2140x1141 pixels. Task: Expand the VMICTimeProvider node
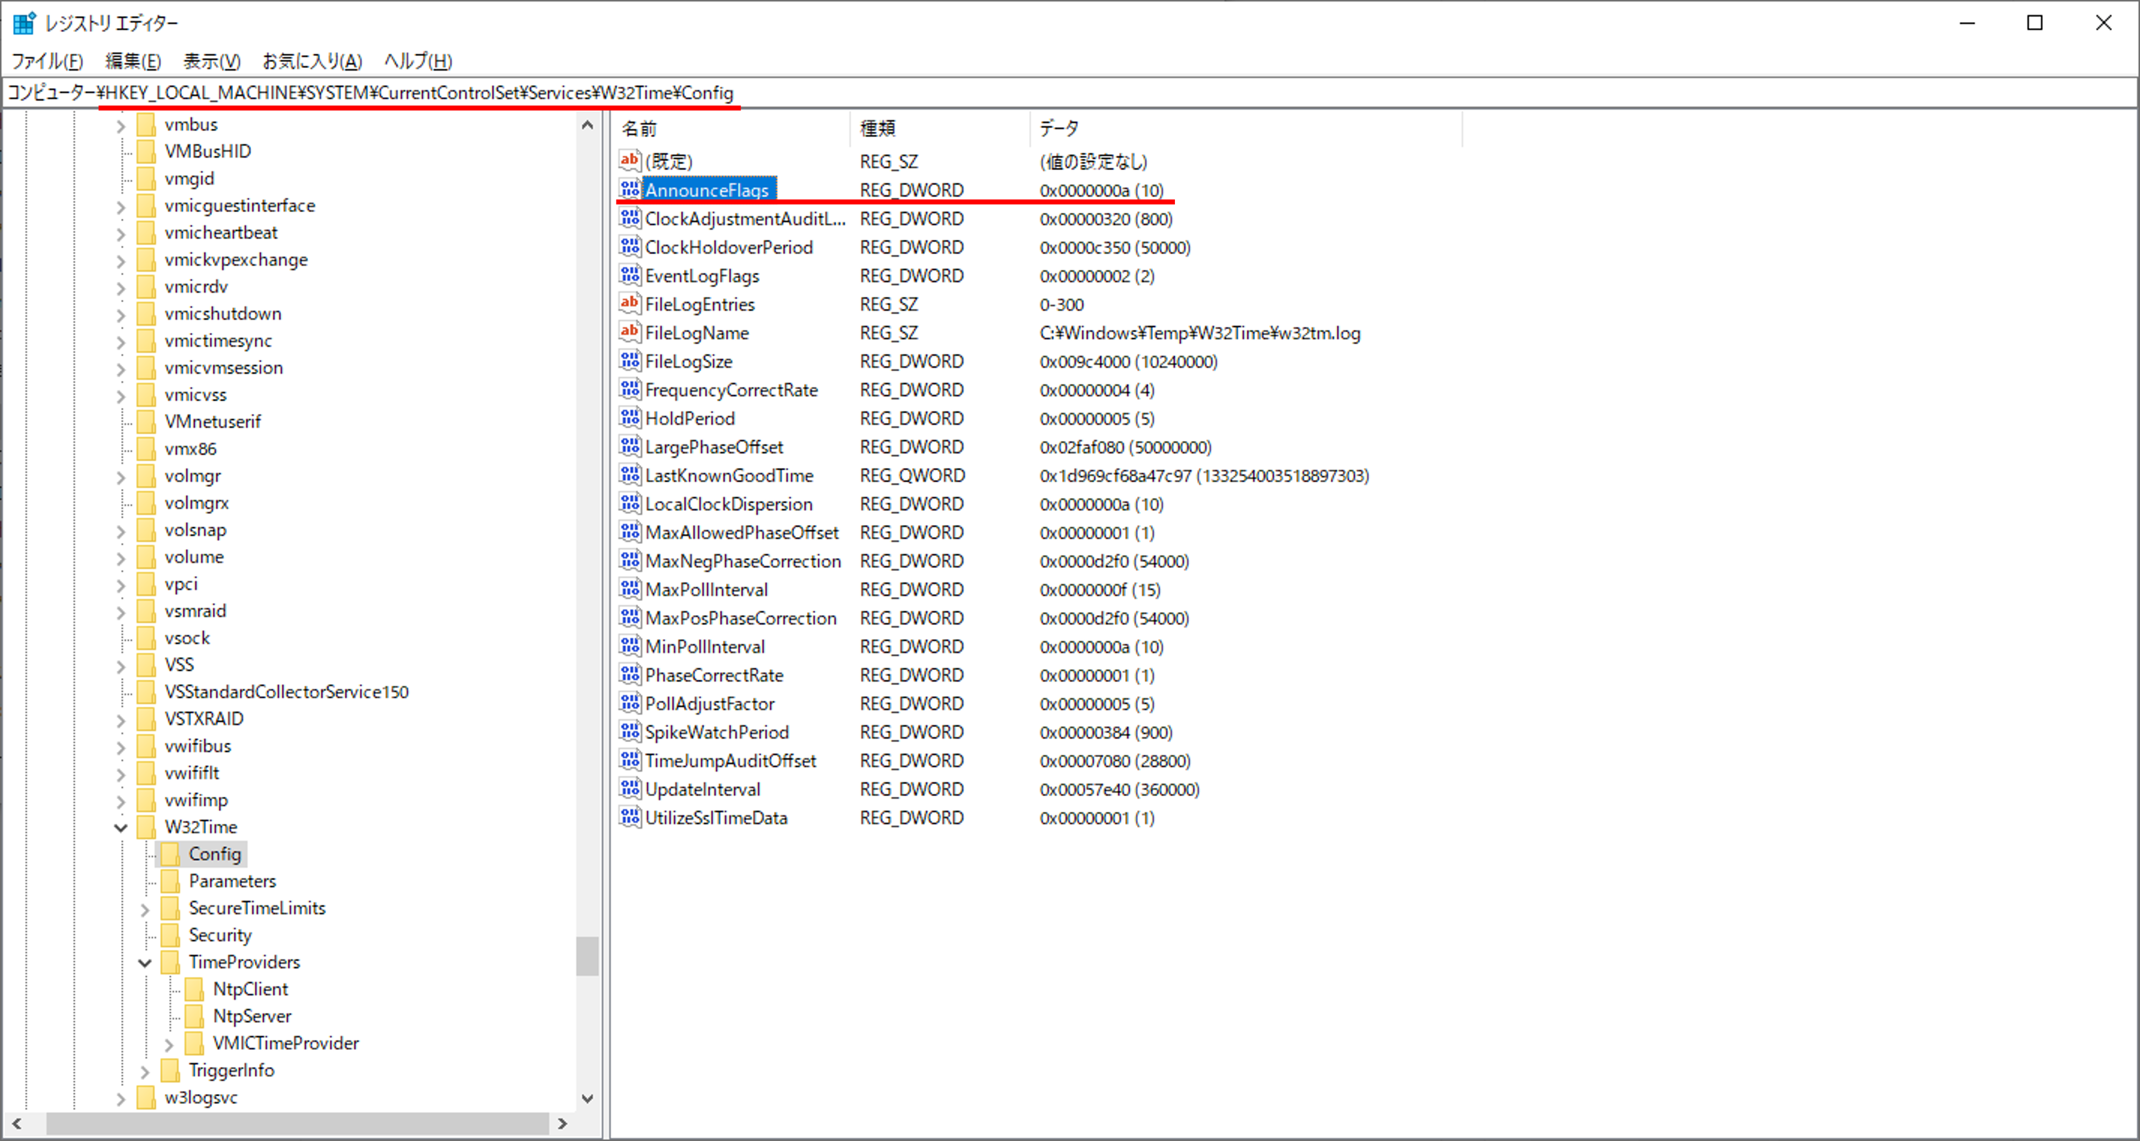[x=170, y=1044]
